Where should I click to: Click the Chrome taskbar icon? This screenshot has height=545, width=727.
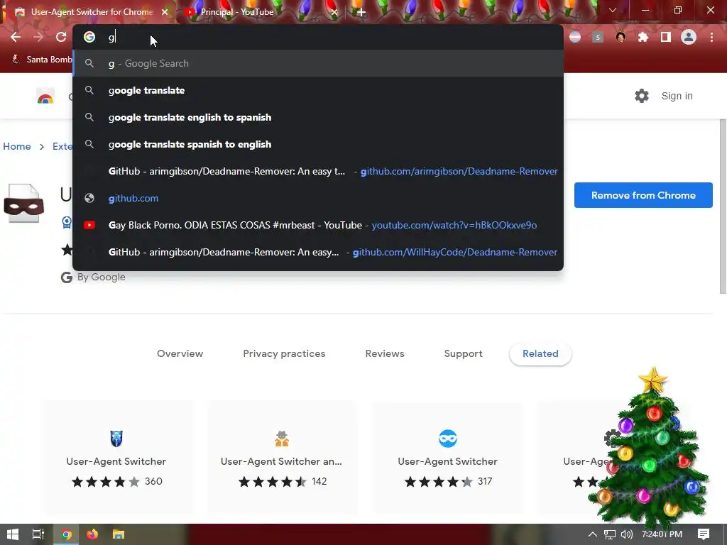coord(66,534)
